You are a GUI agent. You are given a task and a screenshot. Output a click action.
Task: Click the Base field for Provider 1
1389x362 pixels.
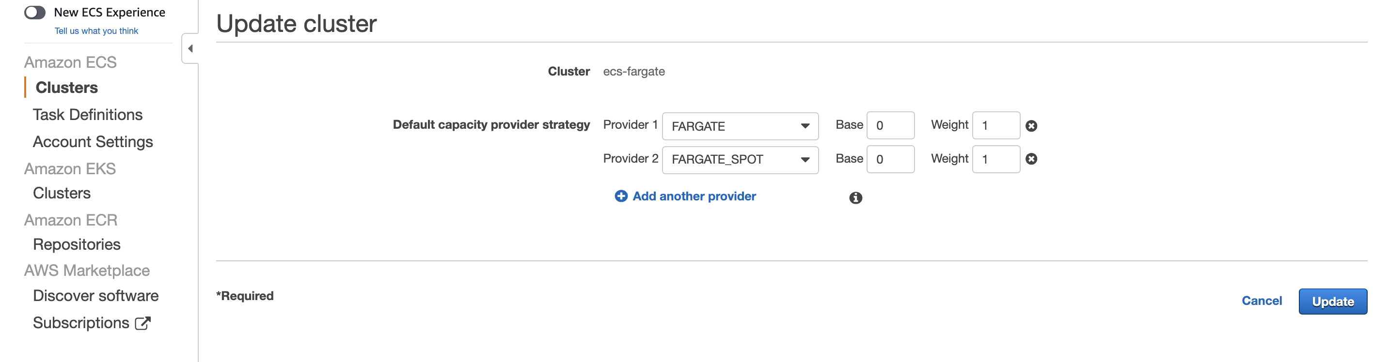[x=890, y=125]
